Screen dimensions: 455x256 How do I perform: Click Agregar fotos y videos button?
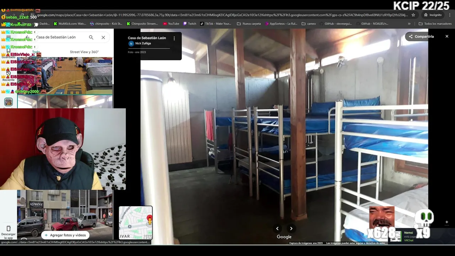65,235
